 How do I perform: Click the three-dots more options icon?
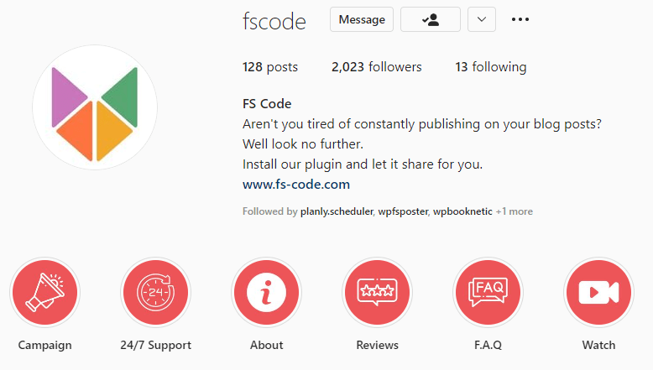520,19
